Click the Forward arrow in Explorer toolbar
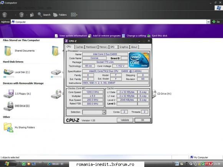Image resolution: width=223 pixels, height=167 pixels. click(x=21, y=15)
